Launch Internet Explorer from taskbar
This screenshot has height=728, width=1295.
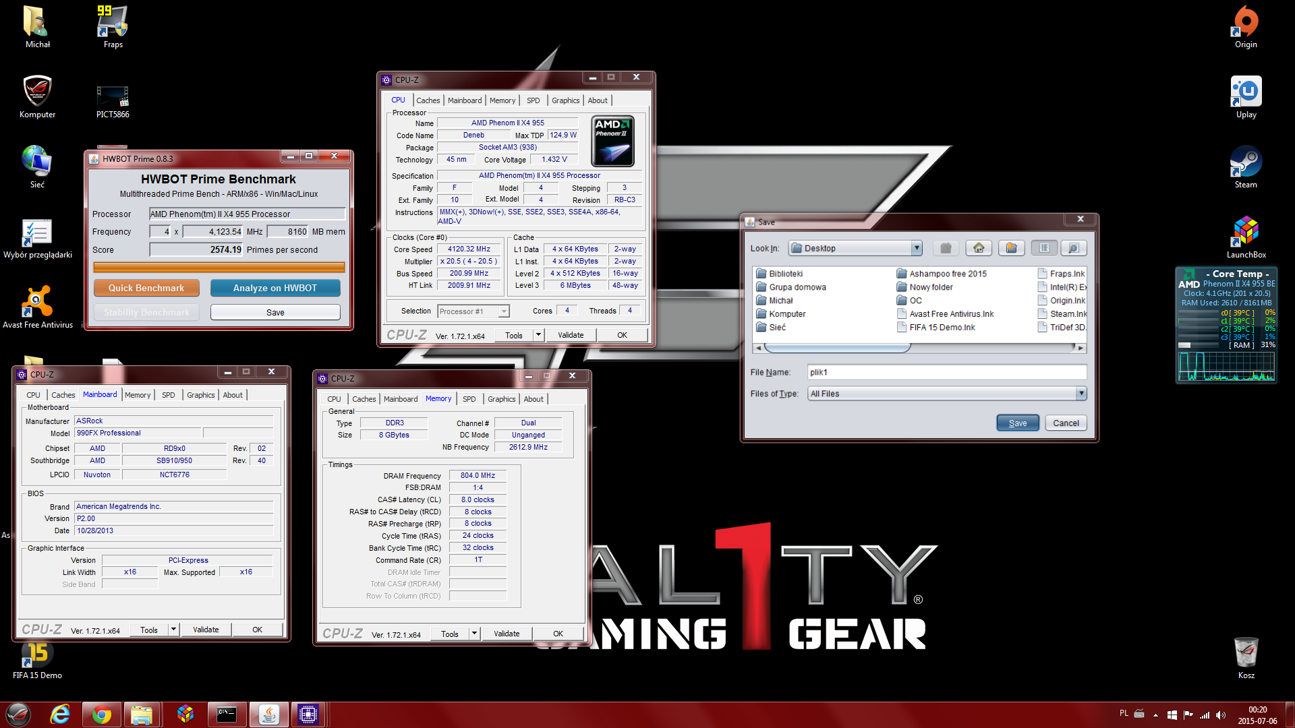[x=60, y=715]
